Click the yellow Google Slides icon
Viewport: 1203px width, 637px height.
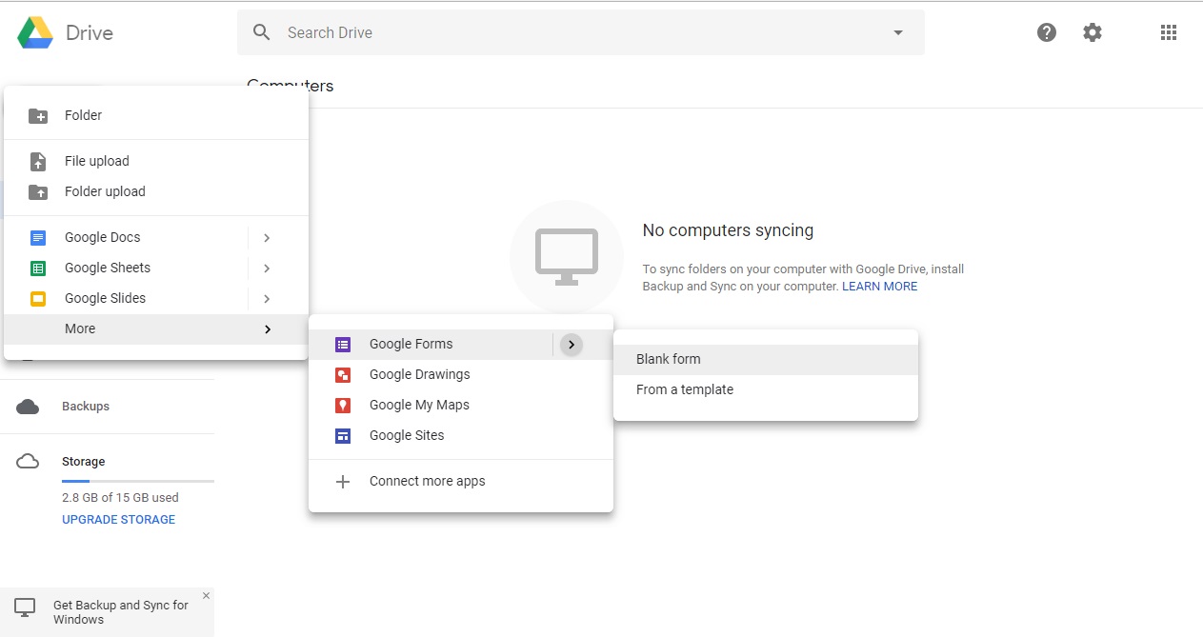(x=38, y=298)
